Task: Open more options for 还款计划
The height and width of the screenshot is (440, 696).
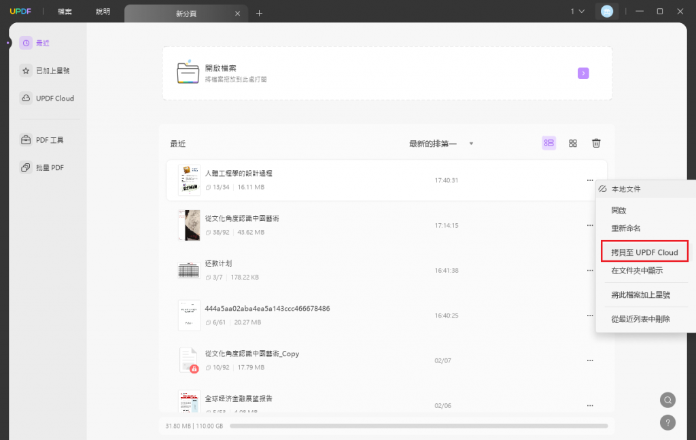Action: [x=590, y=271]
